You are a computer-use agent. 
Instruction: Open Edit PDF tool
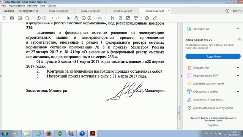coord(203,75)
